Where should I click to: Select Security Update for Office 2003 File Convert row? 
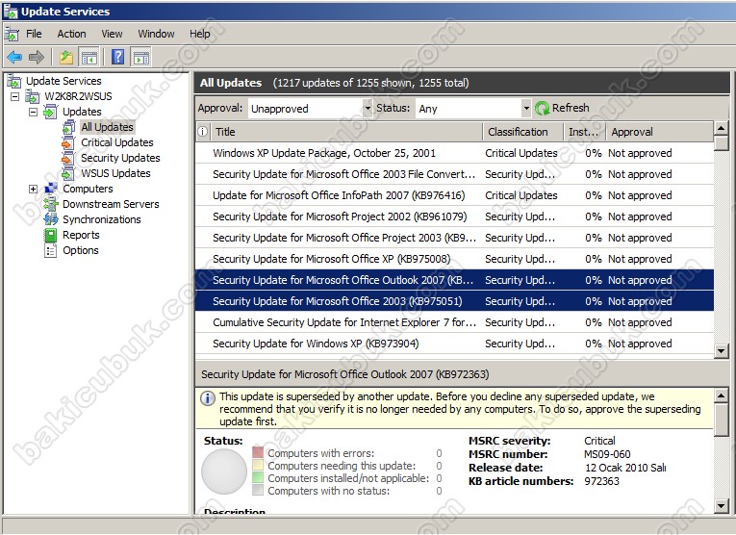454,174
